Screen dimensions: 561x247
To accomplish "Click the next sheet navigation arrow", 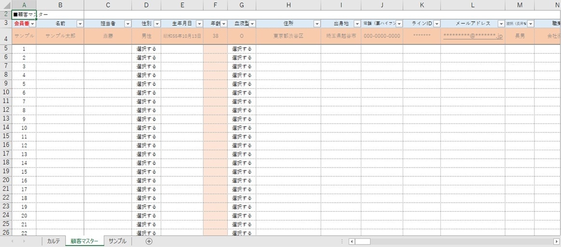I will pyautogui.click(x=24, y=241).
